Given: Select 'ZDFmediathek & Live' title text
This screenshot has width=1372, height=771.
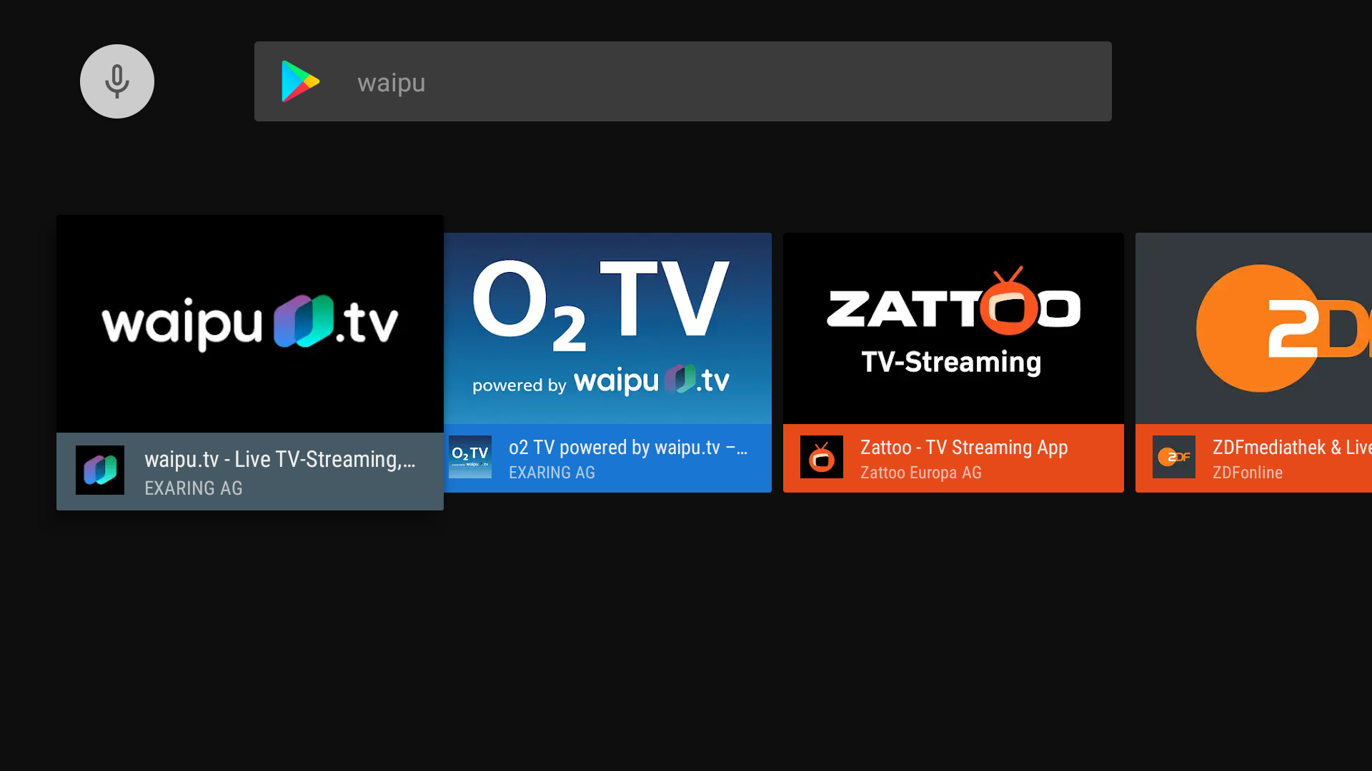Looking at the screenshot, I should (1292, 448).
